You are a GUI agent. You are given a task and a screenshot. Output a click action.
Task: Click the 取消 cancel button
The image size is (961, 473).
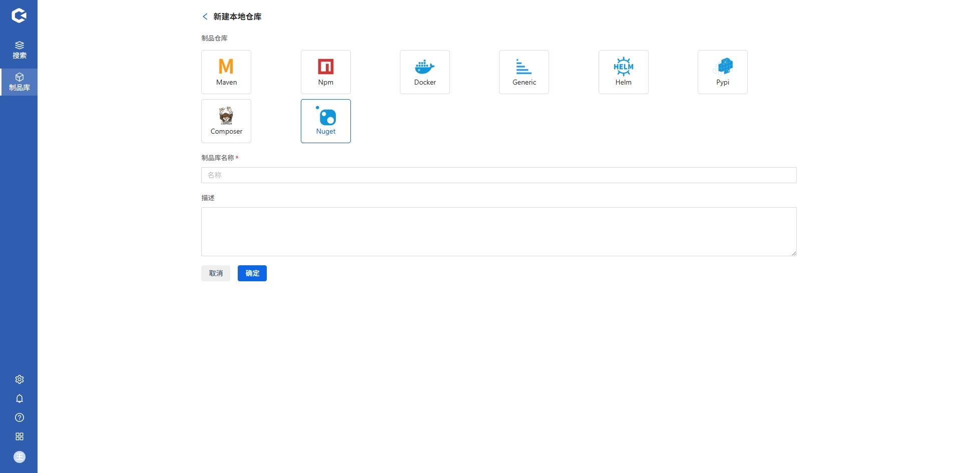(x=216, y=273)
